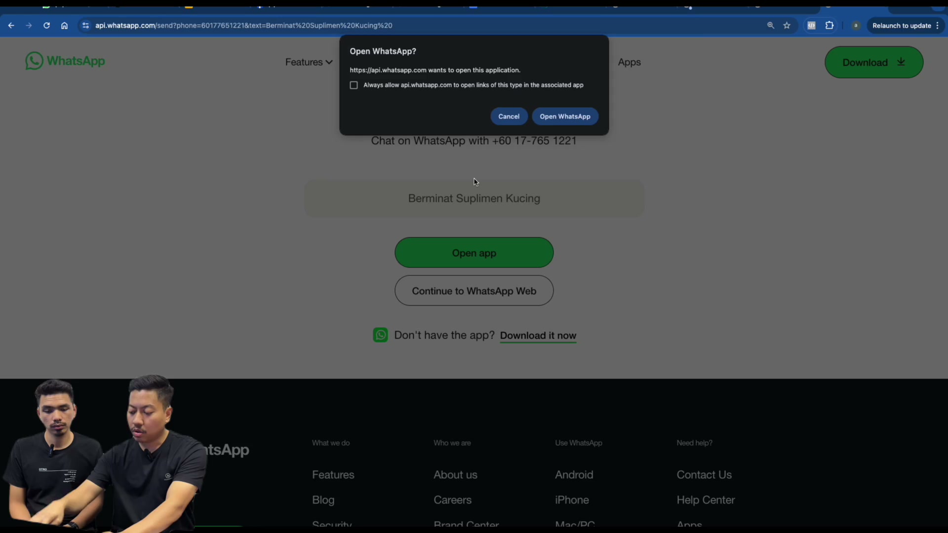This screenshot has height=533, width=948.
Task: View site information icon in address bar
Action: point(85,26)
